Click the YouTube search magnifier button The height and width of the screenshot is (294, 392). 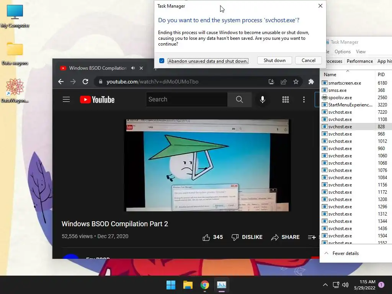(x=239, y=99)
